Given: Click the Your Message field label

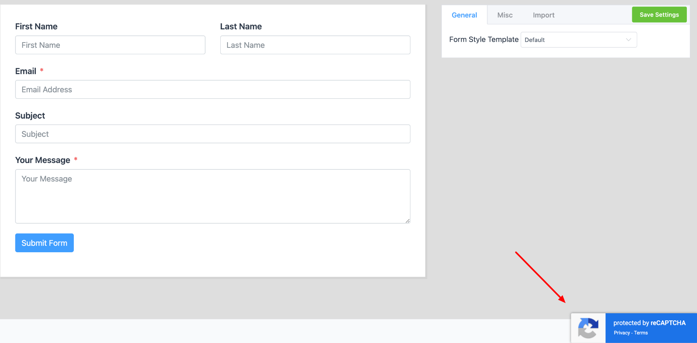Looking at the screenshot, I should pos(43,160).
